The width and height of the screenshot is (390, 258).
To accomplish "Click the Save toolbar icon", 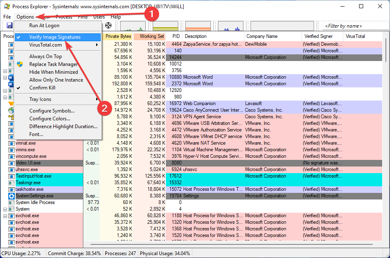I will pyautogui.click(x=9, y=25).
